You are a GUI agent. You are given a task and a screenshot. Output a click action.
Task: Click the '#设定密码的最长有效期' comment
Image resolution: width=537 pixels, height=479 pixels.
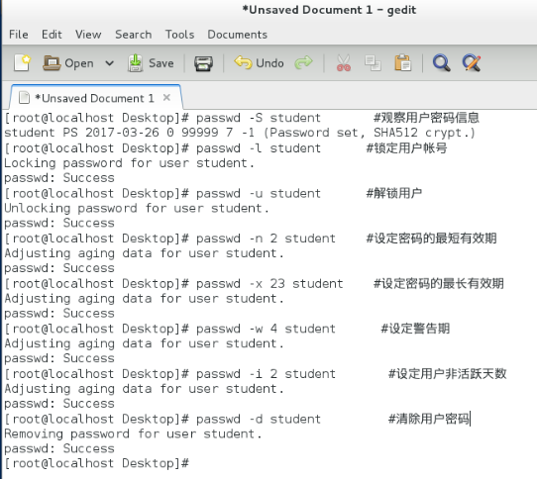tap(439, 284)
